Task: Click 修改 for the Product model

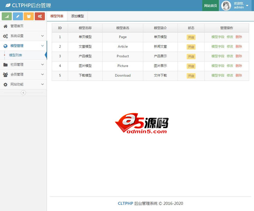Action: (x=230, y=56)
